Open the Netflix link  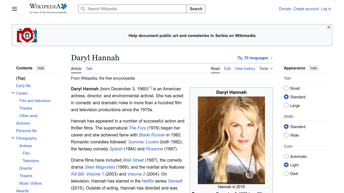click(148, 181)
